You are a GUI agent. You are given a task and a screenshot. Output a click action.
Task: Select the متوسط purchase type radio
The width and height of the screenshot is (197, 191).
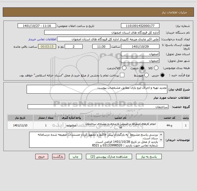(146, 75)
